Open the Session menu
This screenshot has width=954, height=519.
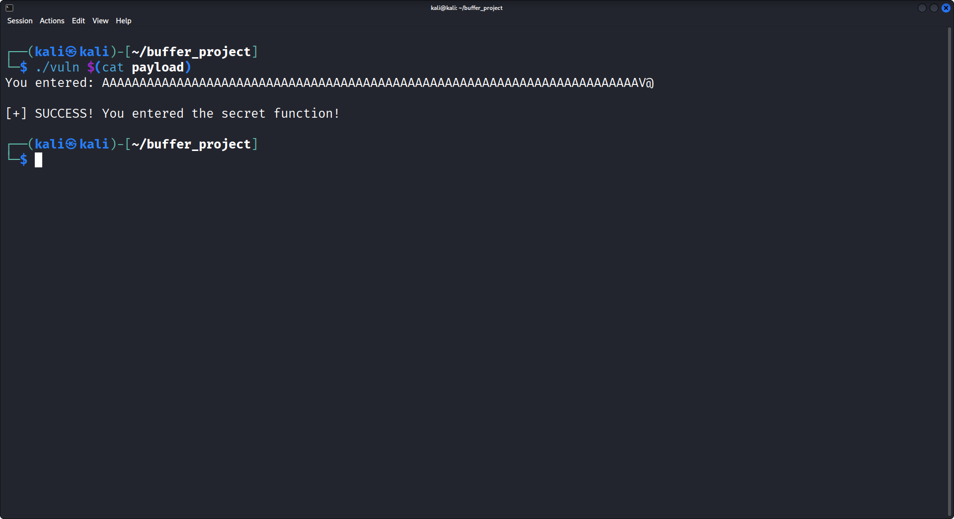pos(19,21)
